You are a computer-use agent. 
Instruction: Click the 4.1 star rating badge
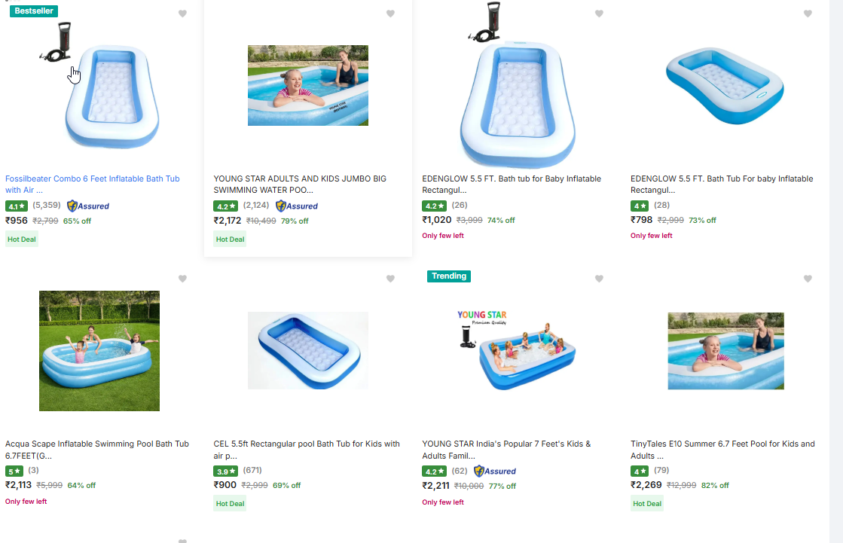[16, 206]
